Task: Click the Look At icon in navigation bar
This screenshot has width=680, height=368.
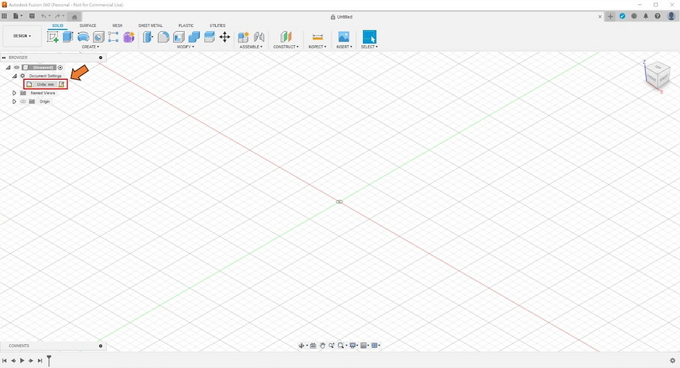Action: coord(313,346)
